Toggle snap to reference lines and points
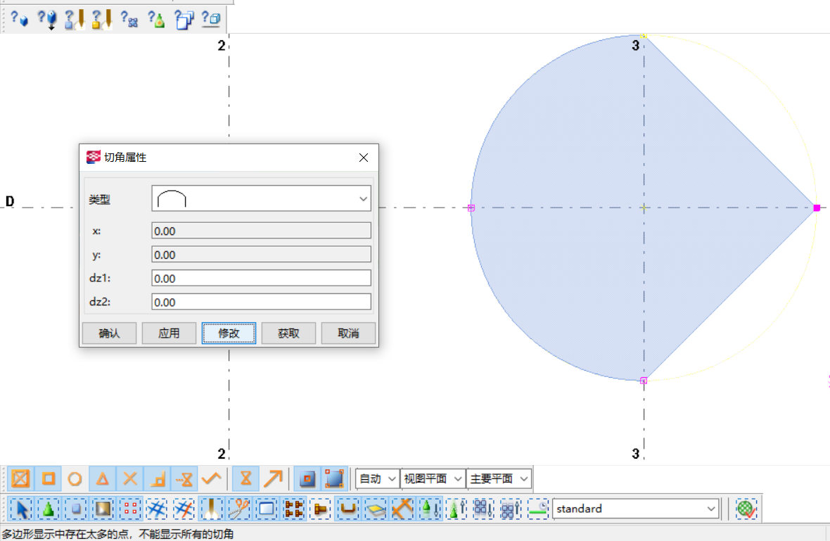This screenshot has width=830, height=541. pos(20,478)
